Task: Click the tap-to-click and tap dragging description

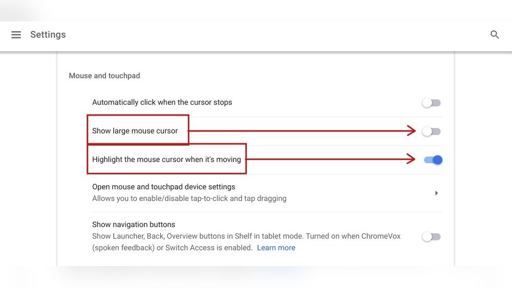Action: point(189,198)
